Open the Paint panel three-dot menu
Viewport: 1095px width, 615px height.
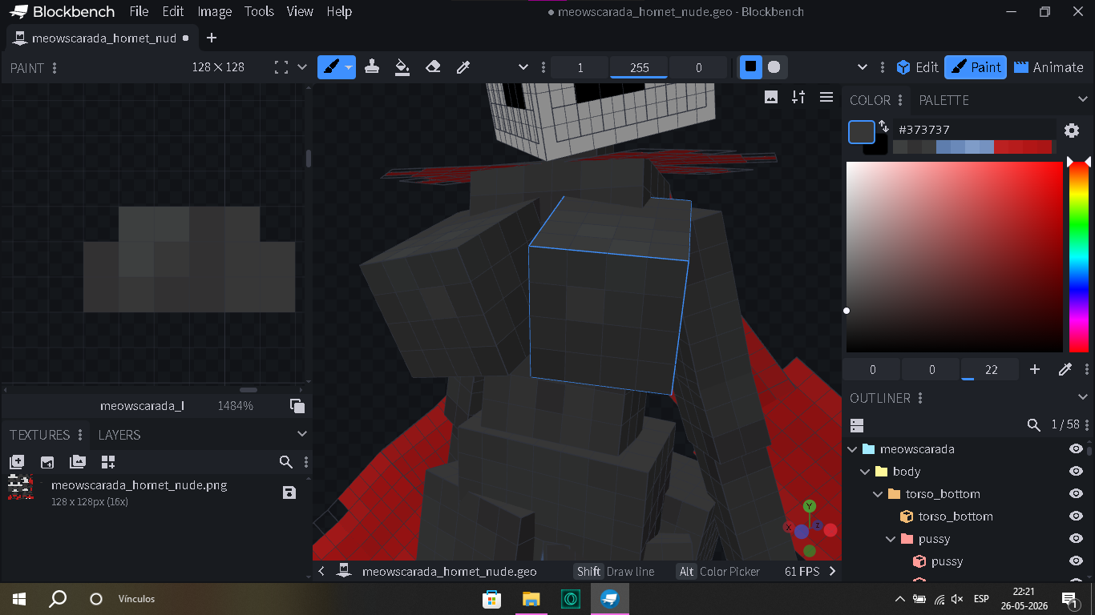[x=55, y=68]
